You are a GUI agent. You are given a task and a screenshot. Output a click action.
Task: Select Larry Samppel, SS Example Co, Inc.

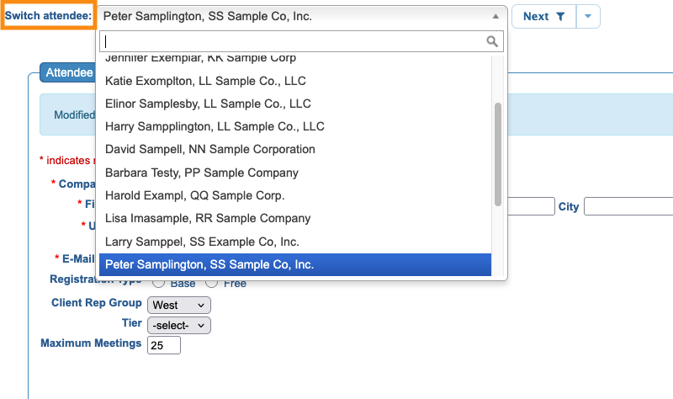(202, 242)
